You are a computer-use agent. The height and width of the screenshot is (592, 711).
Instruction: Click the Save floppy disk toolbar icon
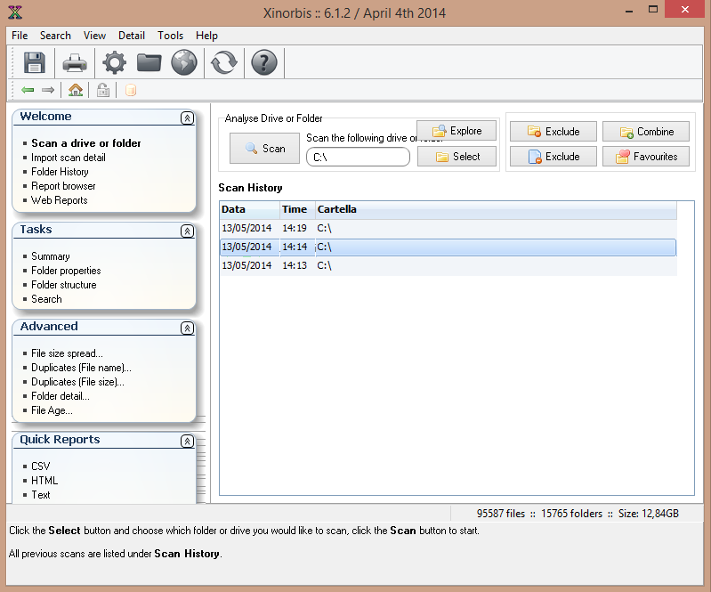34,62
